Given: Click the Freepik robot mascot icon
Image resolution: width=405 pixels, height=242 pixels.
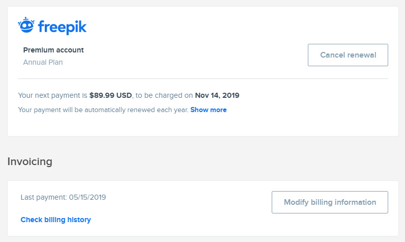Looking at the screenshot, I should (26, 25).
